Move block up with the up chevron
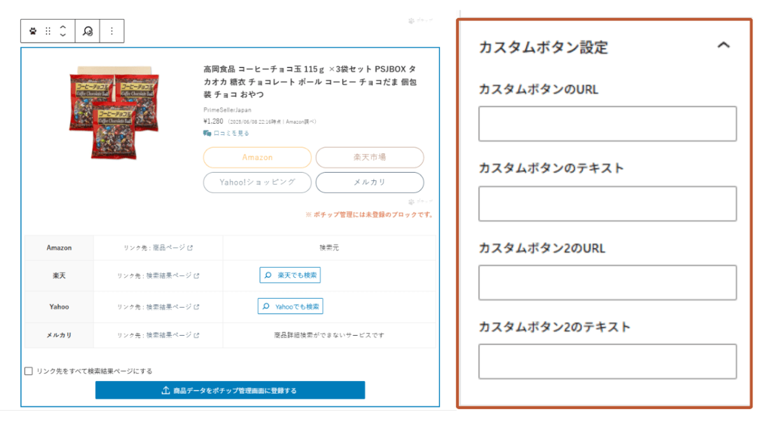Screen dimensions: 764x430 tap(62, 27)
